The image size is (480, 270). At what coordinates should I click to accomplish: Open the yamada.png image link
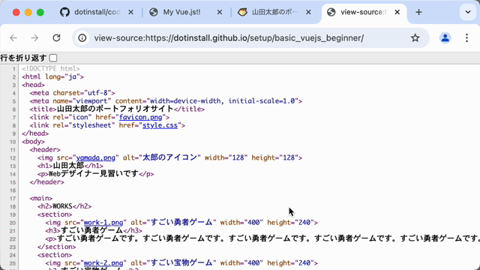(95, 157)
